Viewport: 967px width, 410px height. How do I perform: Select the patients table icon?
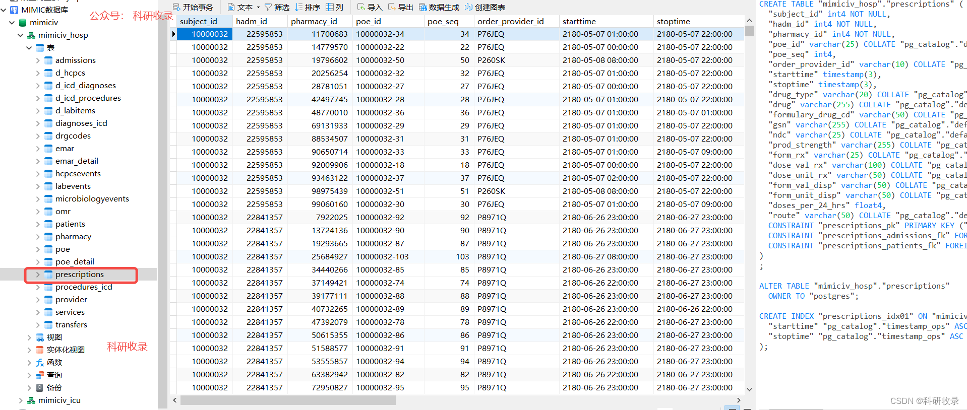pos(48,224)
